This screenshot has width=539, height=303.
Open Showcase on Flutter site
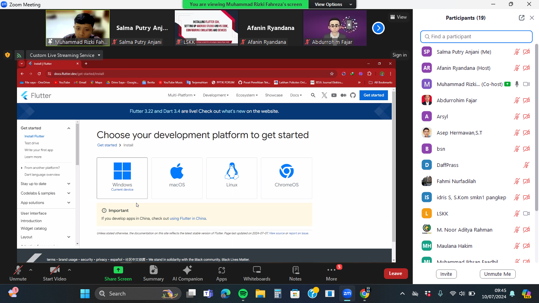(x=274, y=95)
